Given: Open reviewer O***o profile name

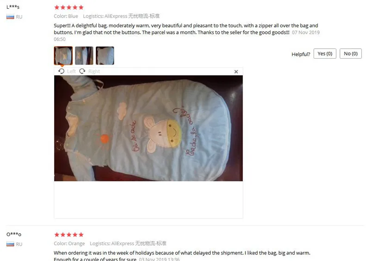Looking at the screenshot, I should (14, 234).
